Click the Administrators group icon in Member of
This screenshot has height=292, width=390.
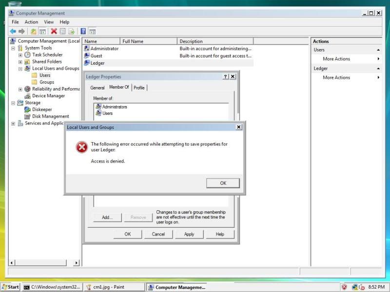tap(98, 107)
